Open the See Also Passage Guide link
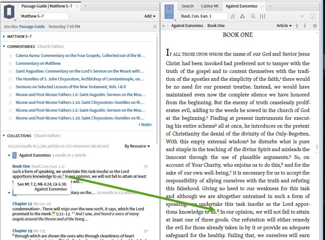Image resolution: width=325 pixels, height=240 pixels. point(32,27)
